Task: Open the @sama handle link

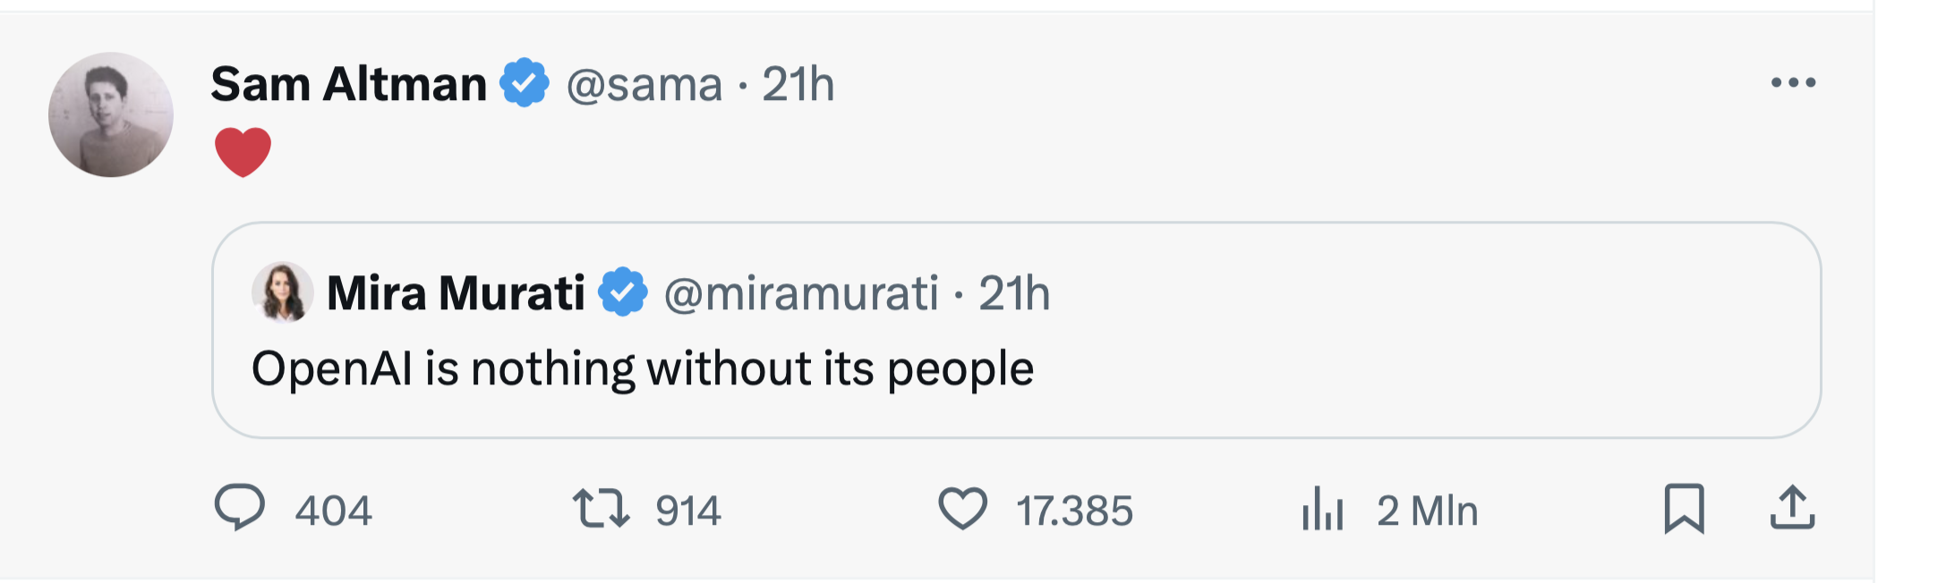Action: tap(644, 85)
